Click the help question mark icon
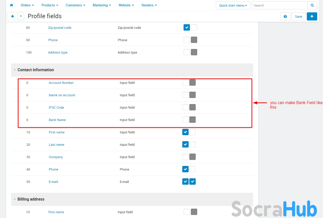Screen dimensions: 323x218 point(285,16)
